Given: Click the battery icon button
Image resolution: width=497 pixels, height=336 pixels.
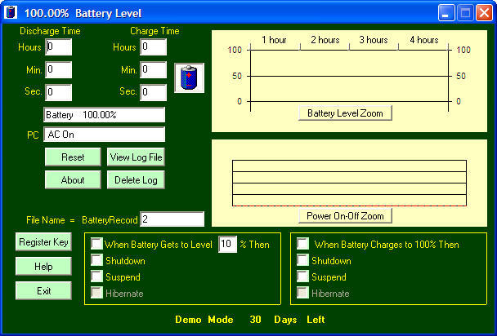Looking at the screenshot, I should pyautogui.click(x=190, y=79).
